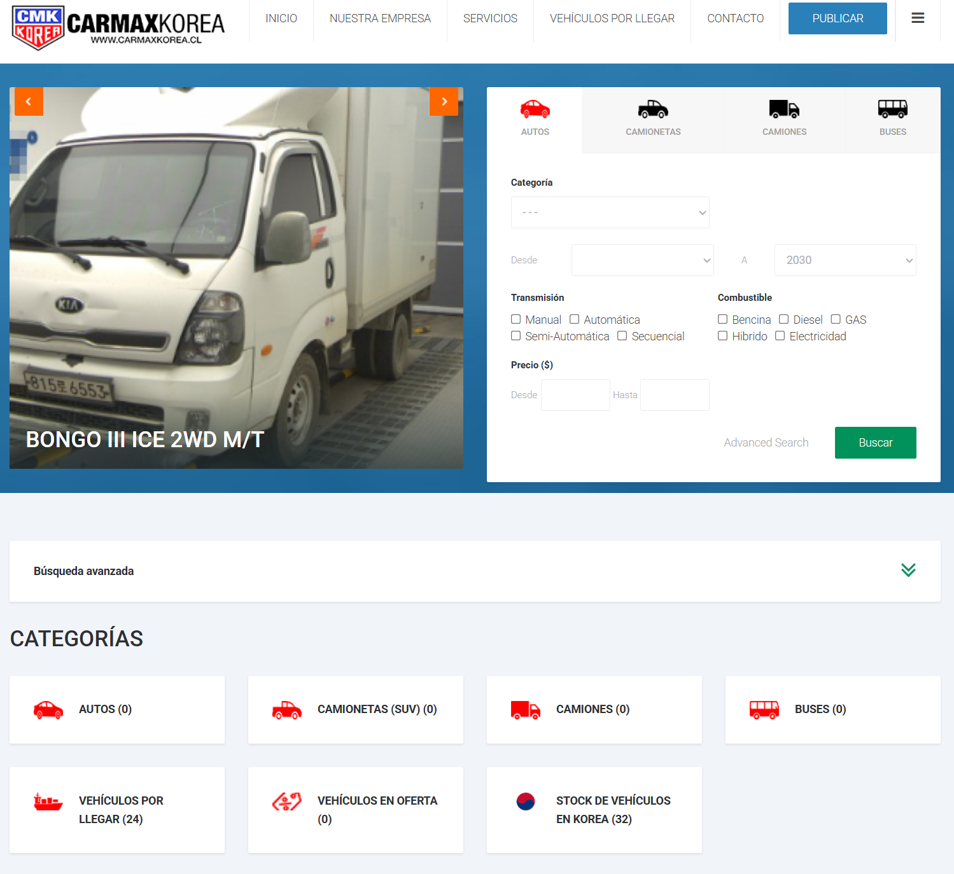Check the Manual transmission box

(516, 319)
